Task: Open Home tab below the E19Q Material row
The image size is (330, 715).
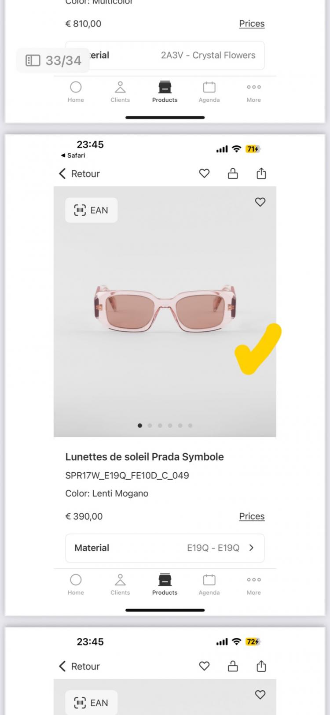Action: tap(76, 584)
